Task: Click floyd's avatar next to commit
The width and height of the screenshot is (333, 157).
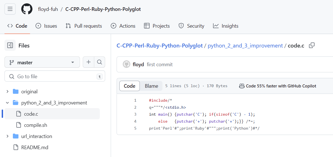Action: [127, 65]
